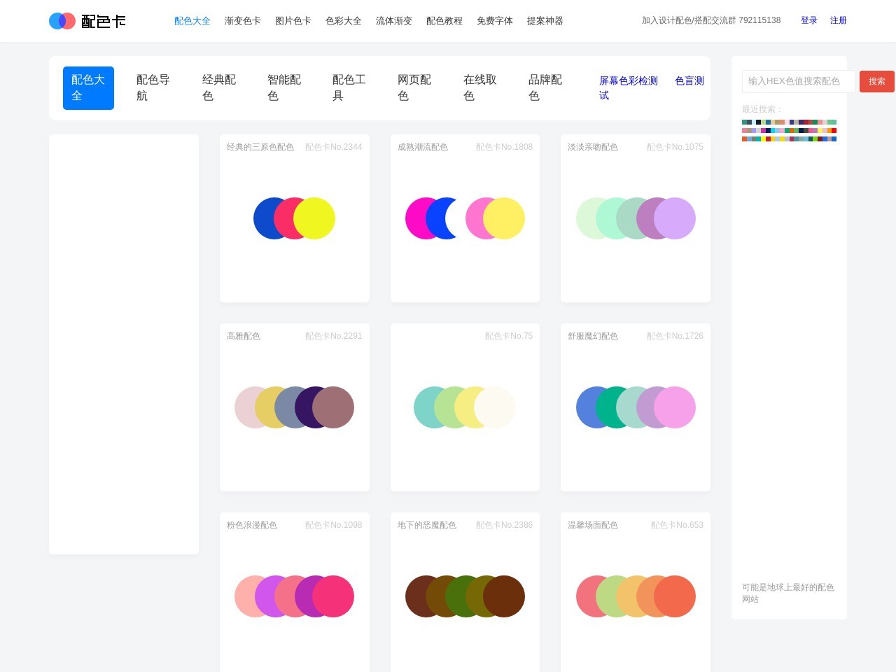Click the 配色卡 site logo
896x672 pixels.
click(87, 21)
